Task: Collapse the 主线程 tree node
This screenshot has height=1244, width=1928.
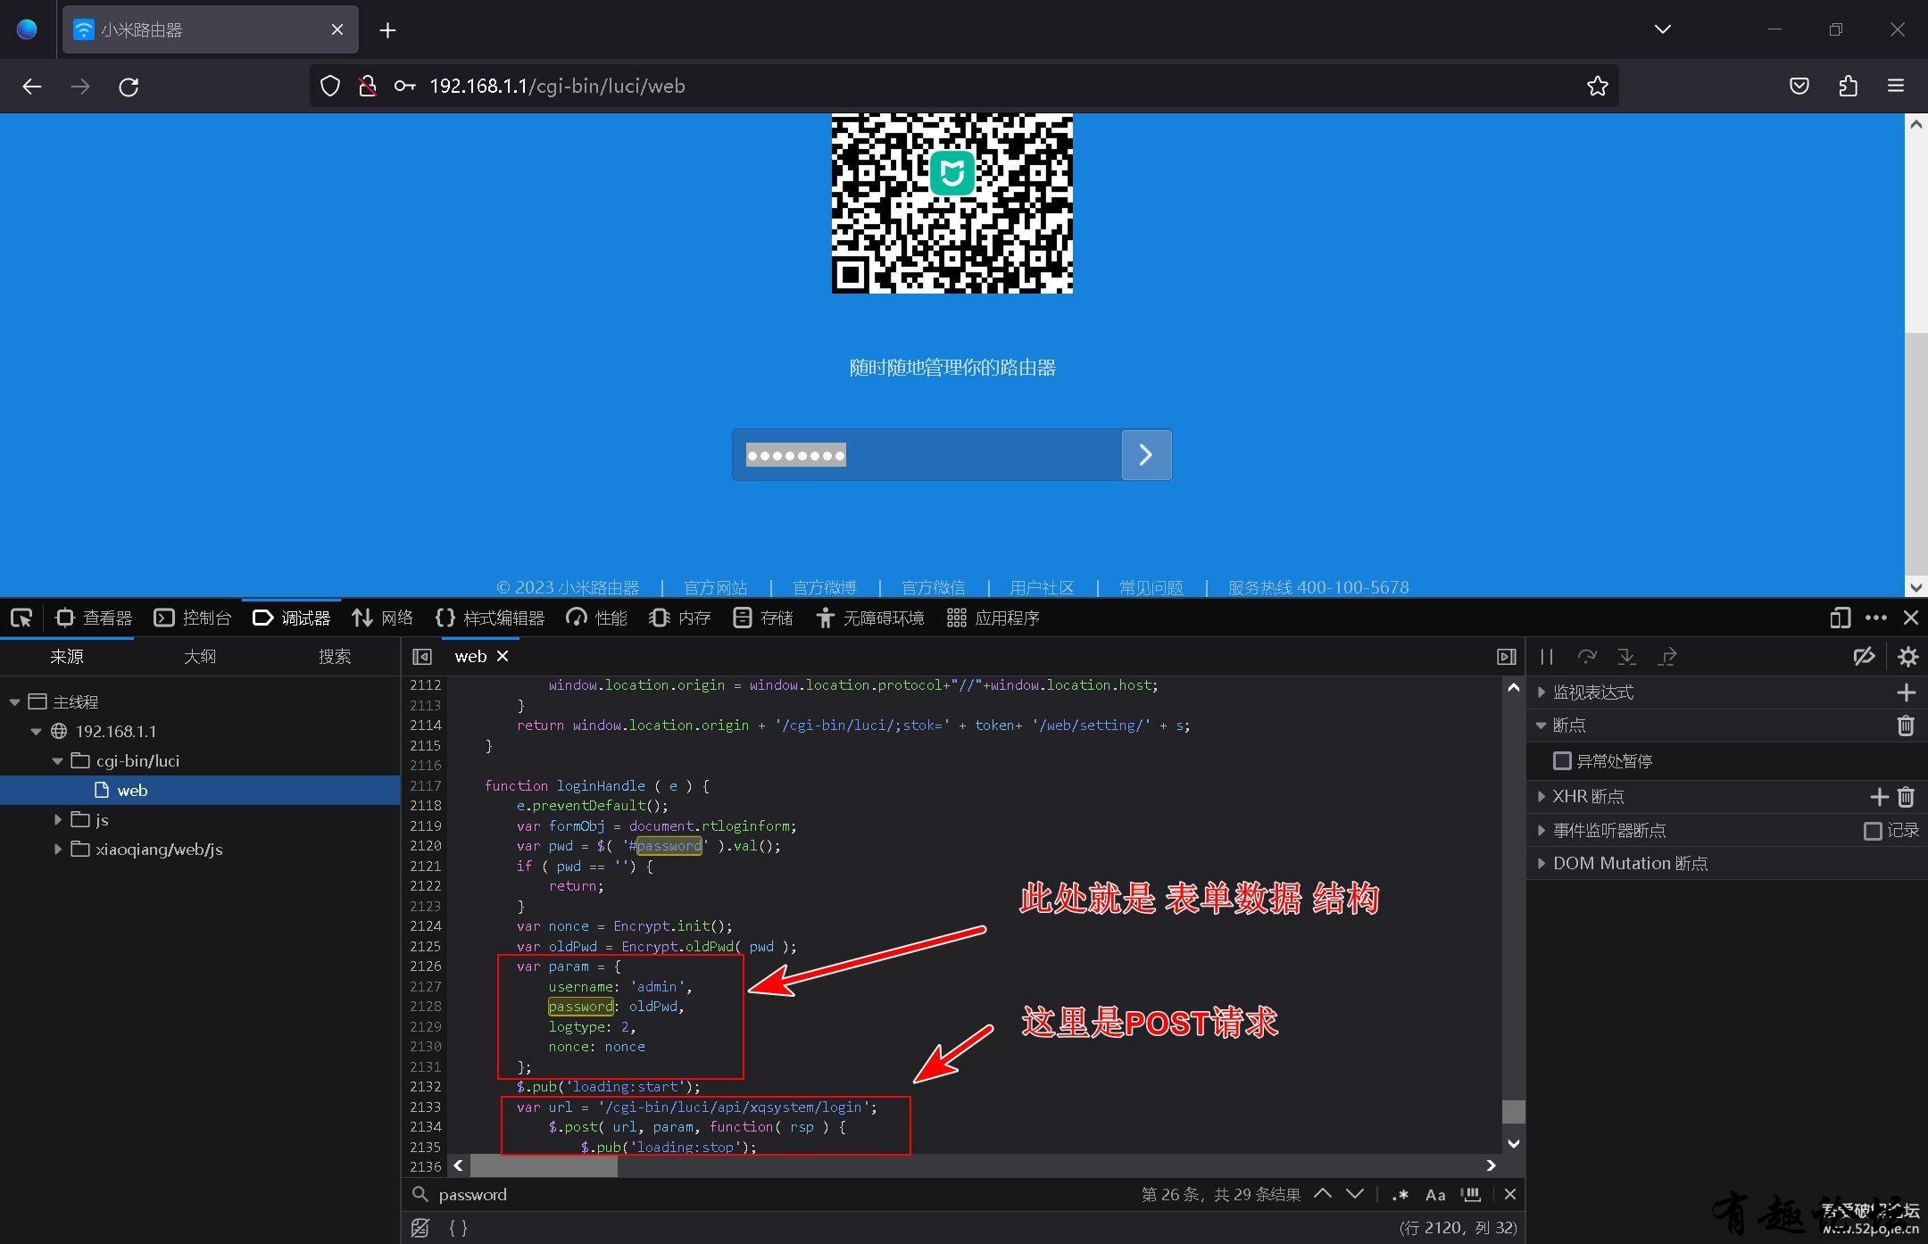Action: point(14,702)
